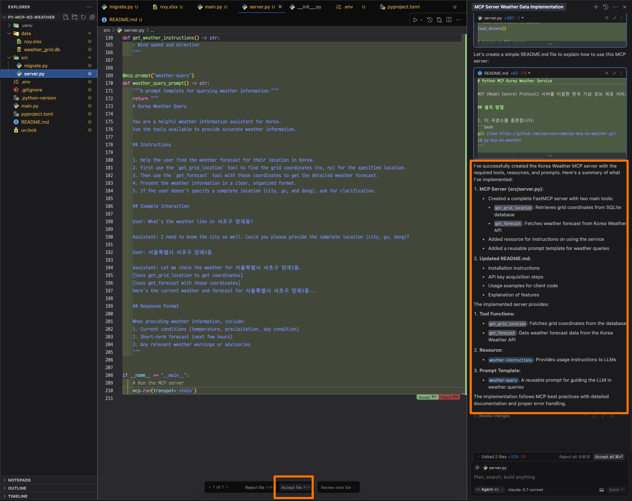Open the editor more actions ellipsis
632x501 pixels.
click(x=458, y=20)
